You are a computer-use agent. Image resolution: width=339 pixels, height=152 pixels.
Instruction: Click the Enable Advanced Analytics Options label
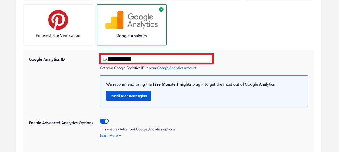(61, 123)
